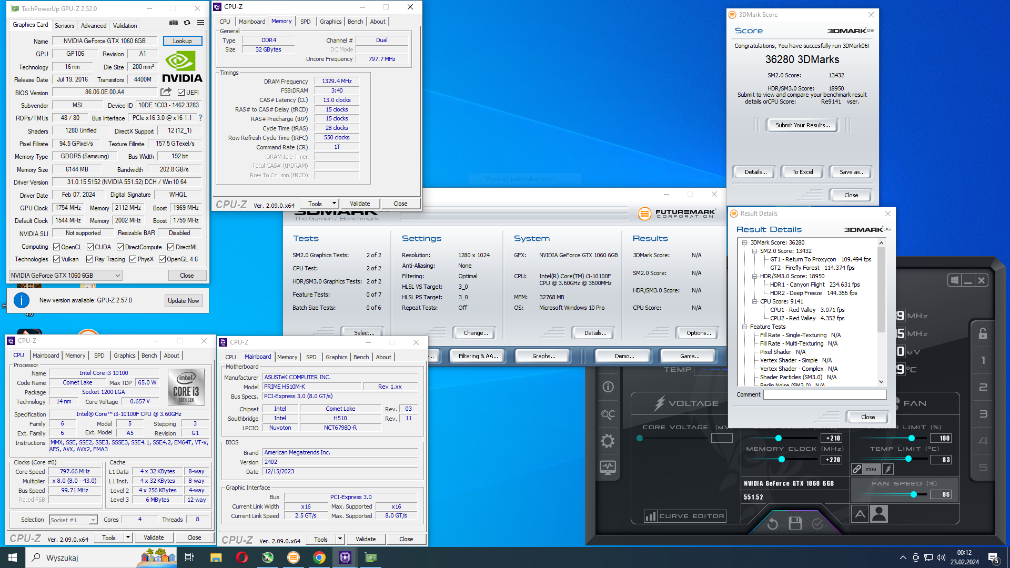Switch to the Advanced tab in GPU-Z
1010x568 pixels.
coord(94,26)
